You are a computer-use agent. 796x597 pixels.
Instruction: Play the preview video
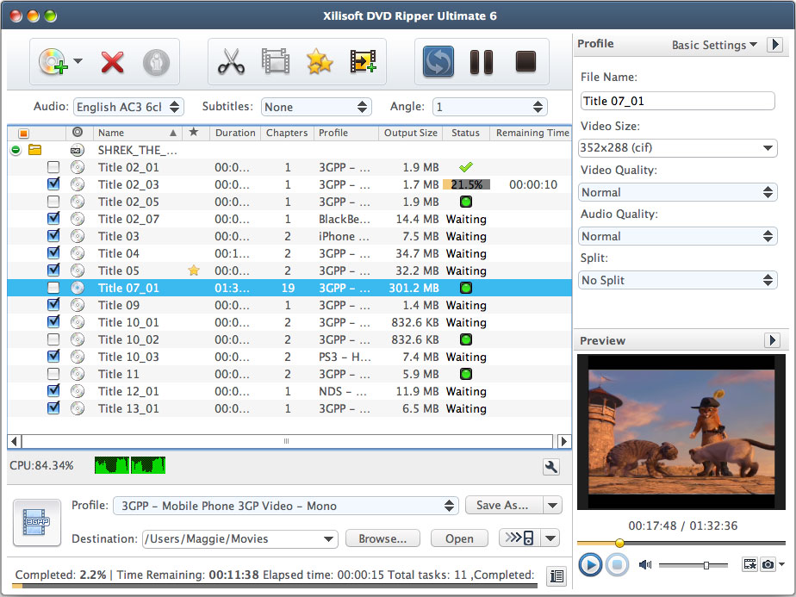point(590,564)
